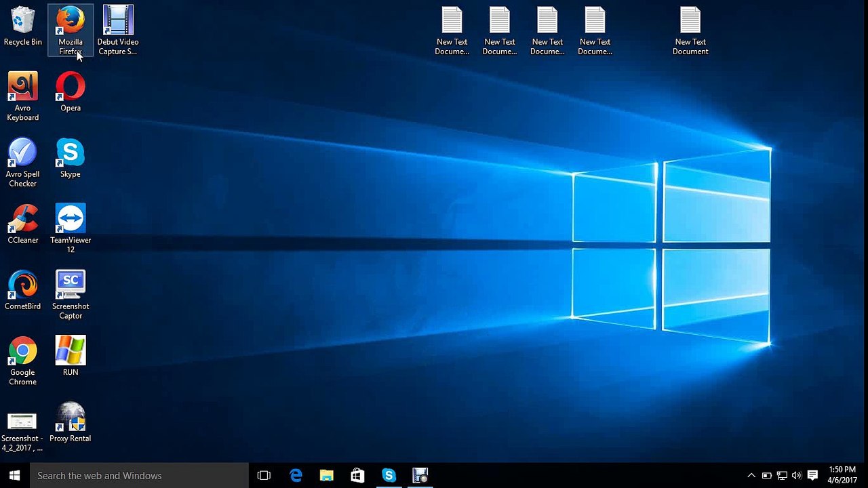Select the CCleaner desktop shortcut
868x488 pixels.
22,224
